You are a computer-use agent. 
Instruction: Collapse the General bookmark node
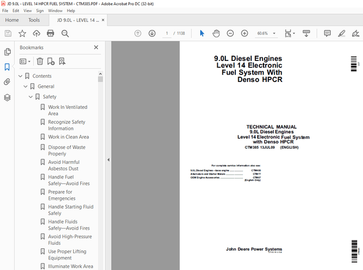[x=25, y=86]
